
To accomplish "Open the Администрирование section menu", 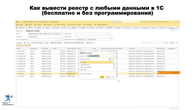I will point(101,25).
